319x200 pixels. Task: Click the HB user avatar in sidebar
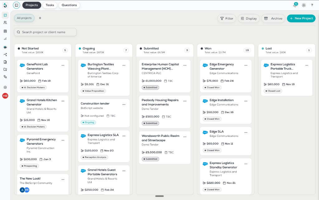5,96
